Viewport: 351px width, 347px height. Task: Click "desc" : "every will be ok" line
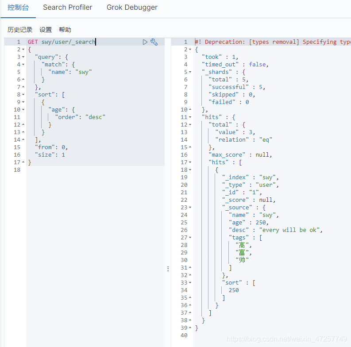[x=276, y=230]
